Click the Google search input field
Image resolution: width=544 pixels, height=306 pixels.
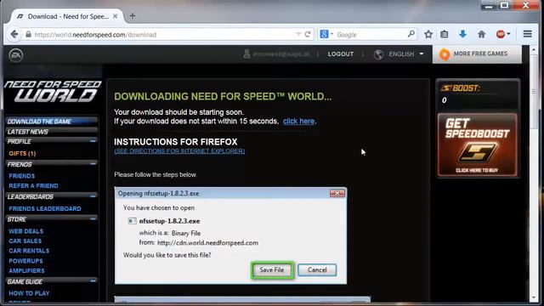pos(371,34)
